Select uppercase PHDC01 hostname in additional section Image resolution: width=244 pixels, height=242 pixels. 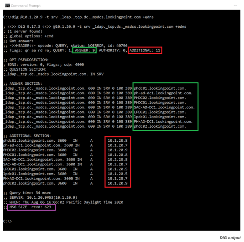[x=29, y=155]
